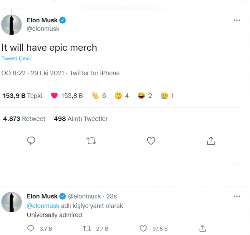The image size is (250, 235).
Task: Open Elon Musk's avatar on main tweet
Action: coord(12,24)
